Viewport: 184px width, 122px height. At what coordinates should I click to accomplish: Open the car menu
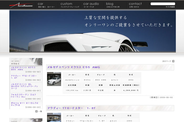[x=46, y=5]
